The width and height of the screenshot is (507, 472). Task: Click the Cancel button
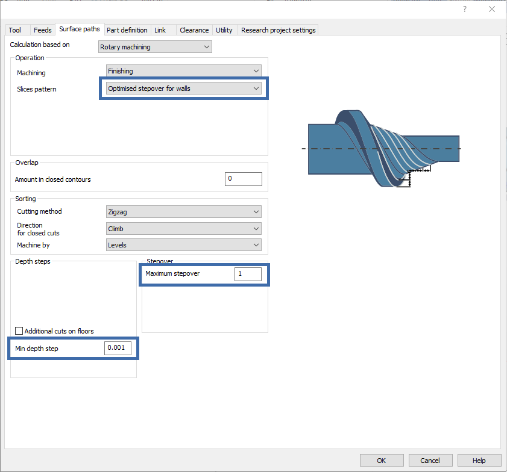pos(430,461)
